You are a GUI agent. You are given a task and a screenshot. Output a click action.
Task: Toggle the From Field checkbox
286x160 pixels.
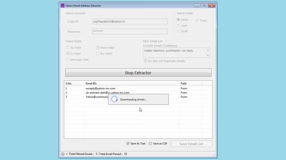pos(98,48)
